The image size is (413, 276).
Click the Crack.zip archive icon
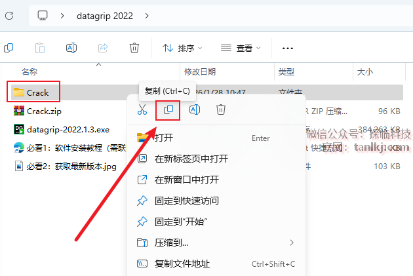(x=19, y=111)
